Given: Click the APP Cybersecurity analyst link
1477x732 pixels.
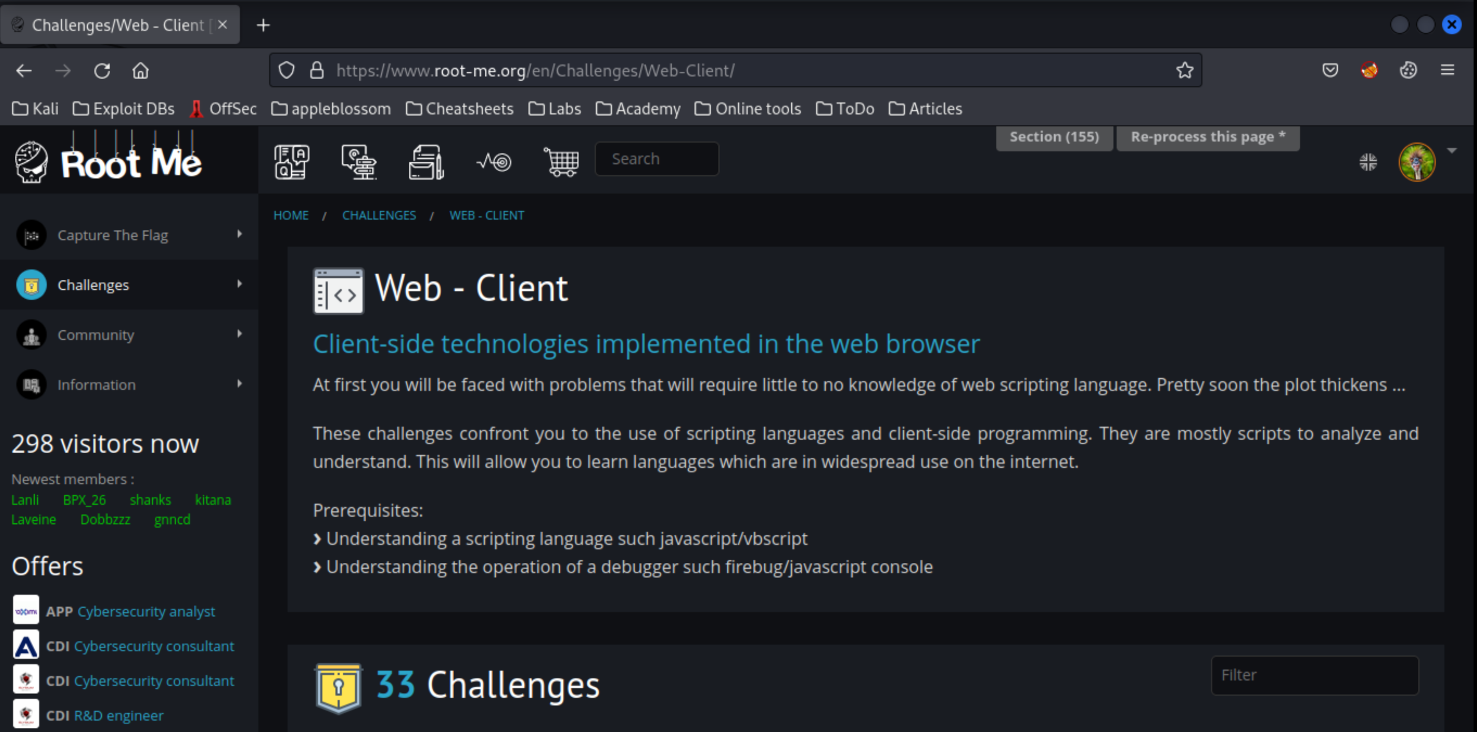Looking at the screenshot, I should click(146, 611).
